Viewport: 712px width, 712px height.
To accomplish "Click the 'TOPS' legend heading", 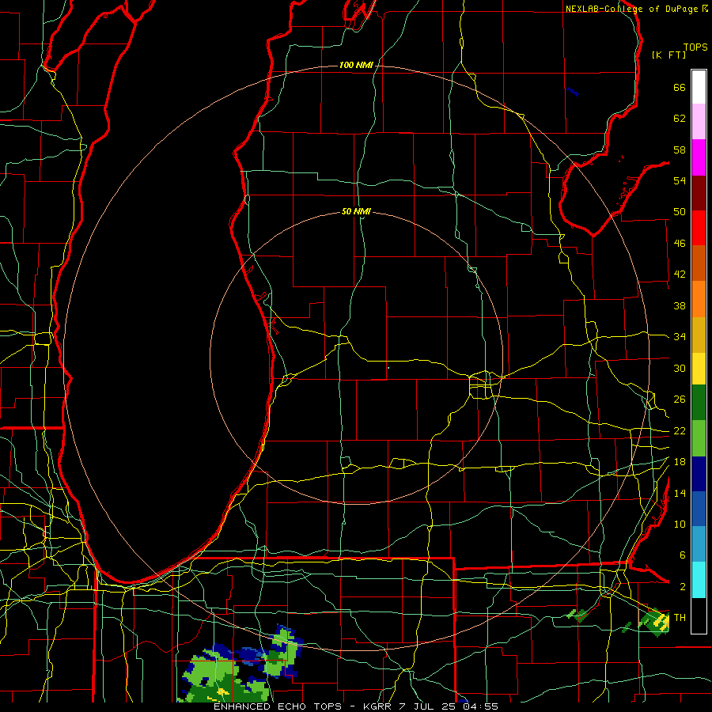I will [695, 47].
